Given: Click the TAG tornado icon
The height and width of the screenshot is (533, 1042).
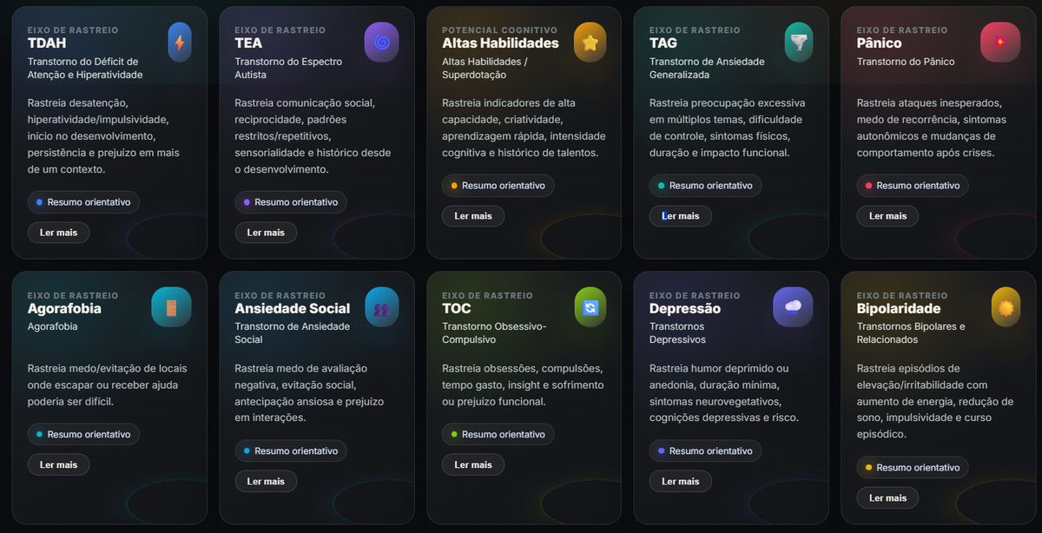Looking at the screenshot, I should 798,42.
